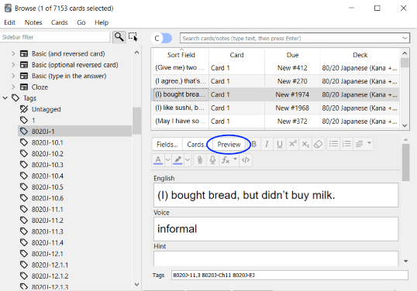The width and height of the screenshot is (417, 291).
Task: Click the sidebar search magnifier icon
Action: (x=119, y=37)
